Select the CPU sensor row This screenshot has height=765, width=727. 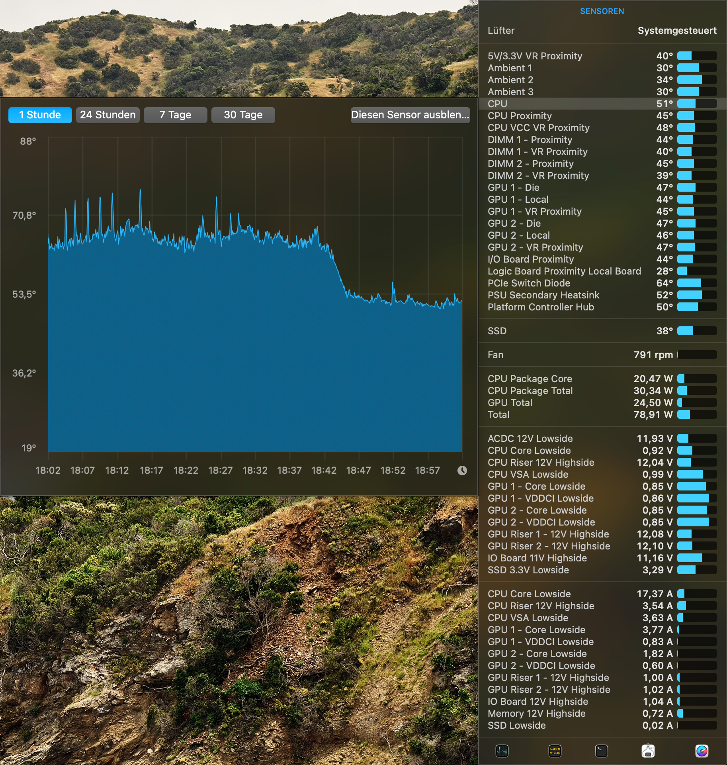point(577,104)
